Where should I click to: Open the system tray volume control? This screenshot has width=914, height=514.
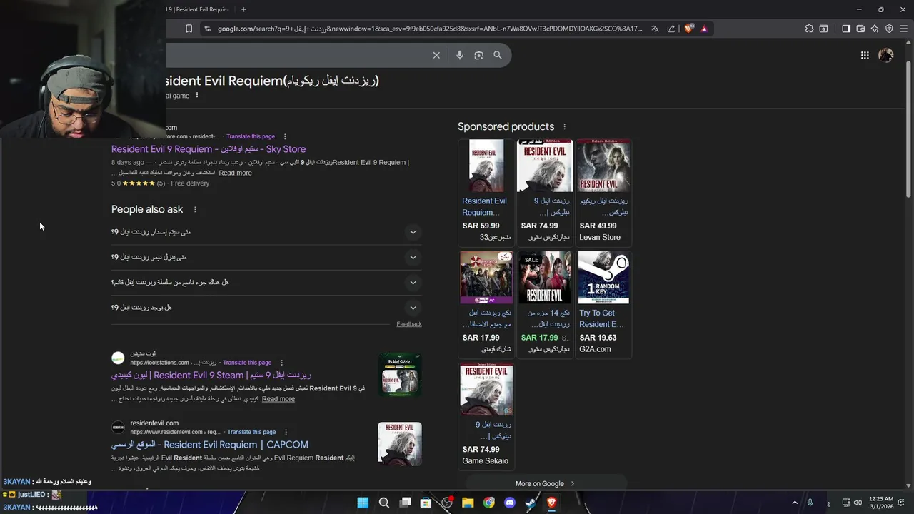point(858,503)
